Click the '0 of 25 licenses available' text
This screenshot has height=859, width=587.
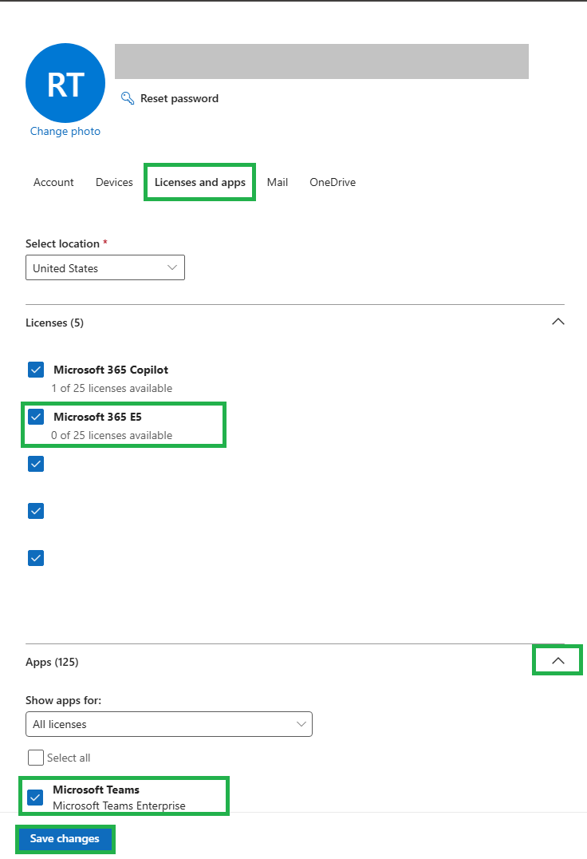pos(112,436)
